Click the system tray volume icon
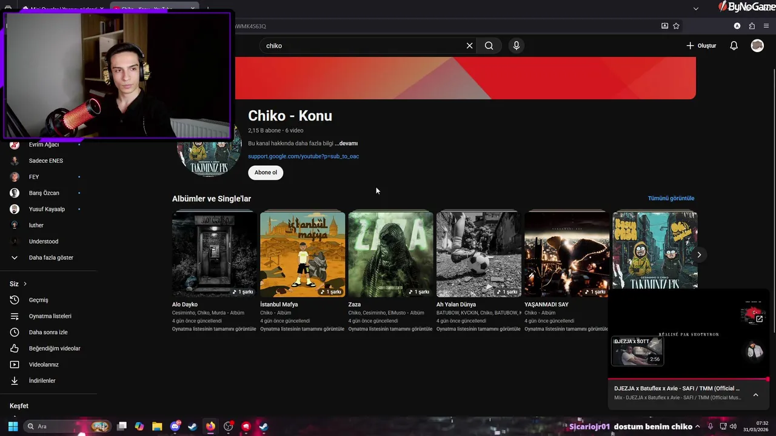776x436 pixels. click(734, 426)
